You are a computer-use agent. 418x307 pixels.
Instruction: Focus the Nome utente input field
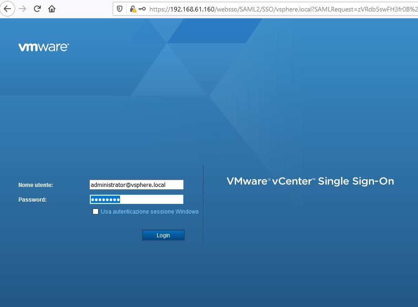click(137, 185)
